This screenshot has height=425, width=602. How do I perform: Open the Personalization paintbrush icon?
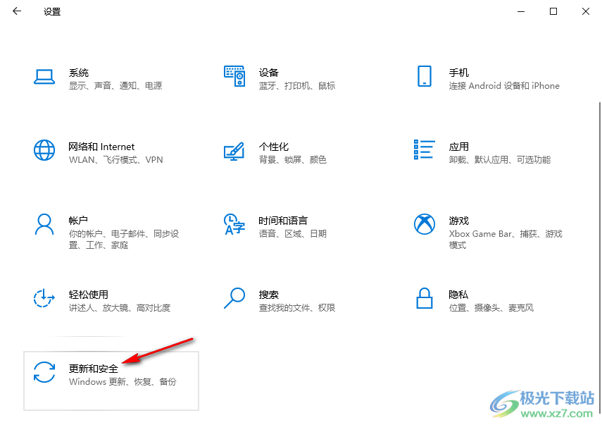234,151
